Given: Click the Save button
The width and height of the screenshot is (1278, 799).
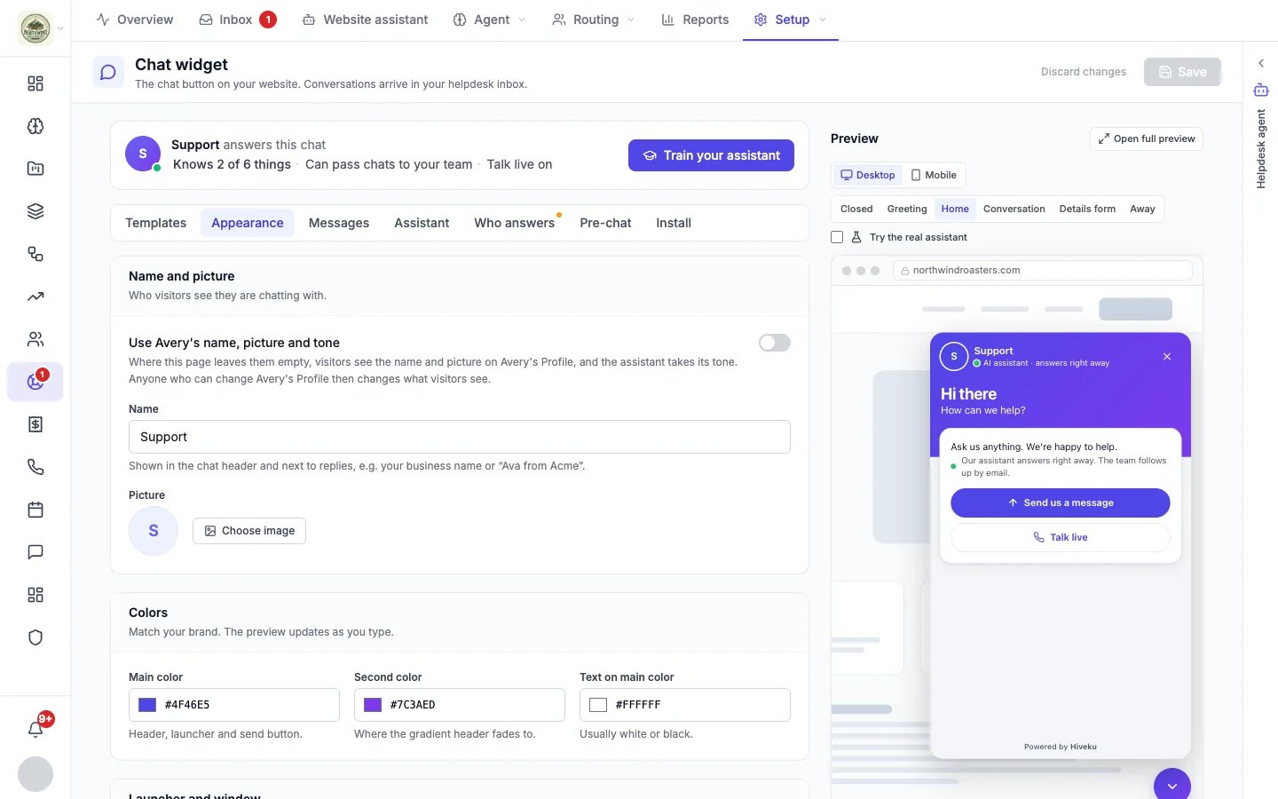Looking at the screenshot, I should (1182, 72).
